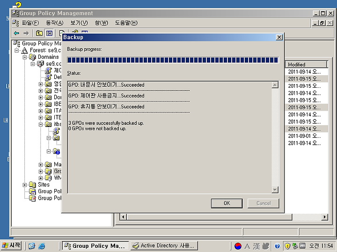Click the Up one level folder icon

[39, 33]
